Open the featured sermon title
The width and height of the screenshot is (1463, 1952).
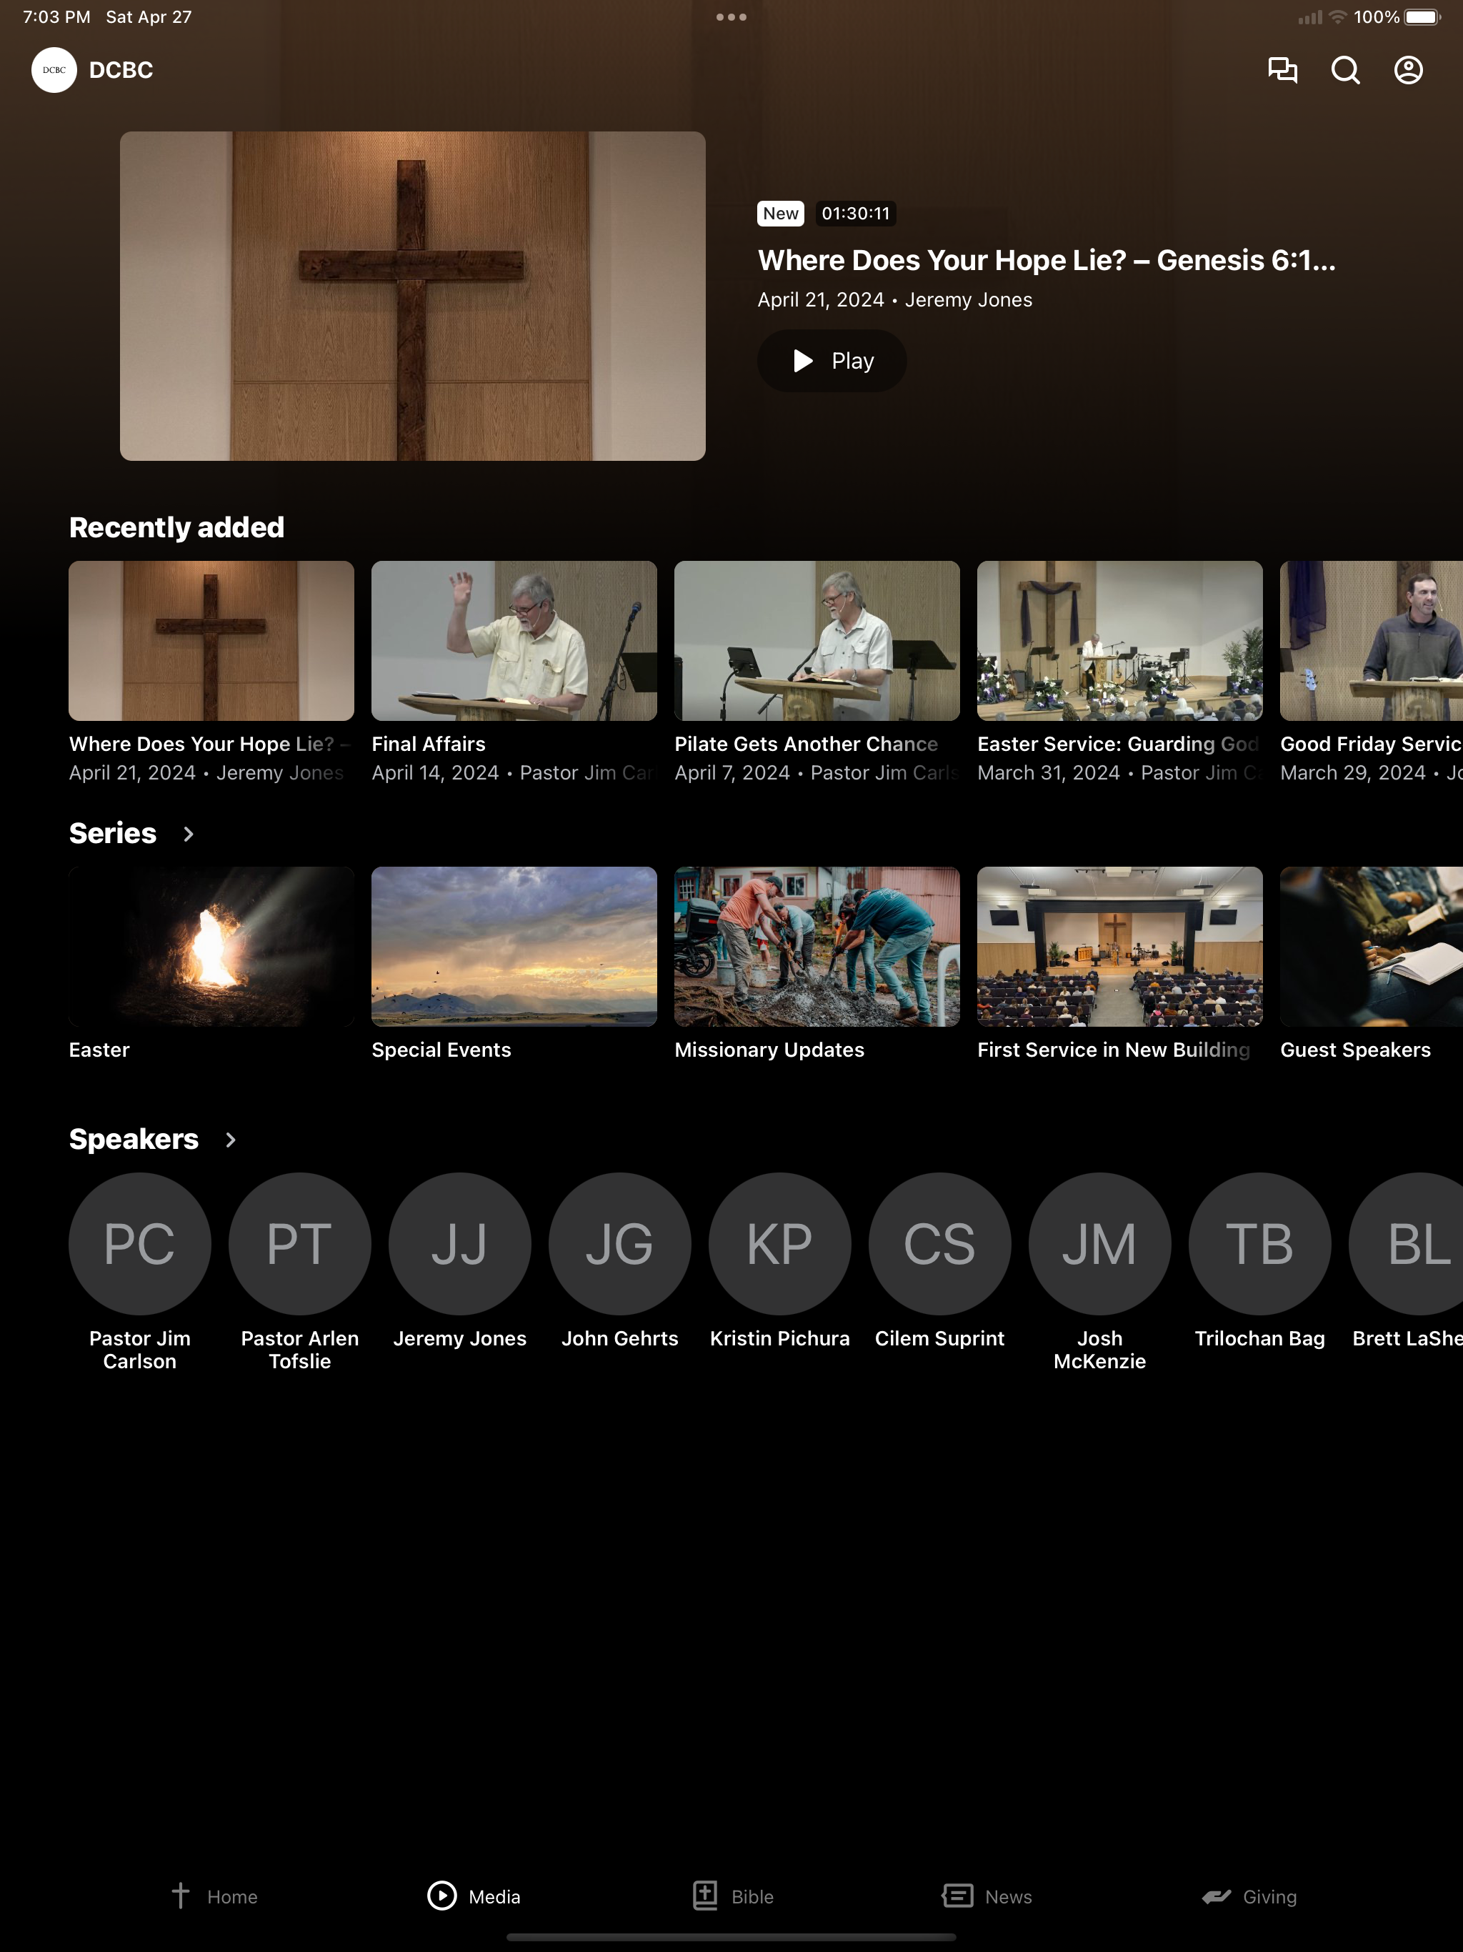[x=1047, y=260]
